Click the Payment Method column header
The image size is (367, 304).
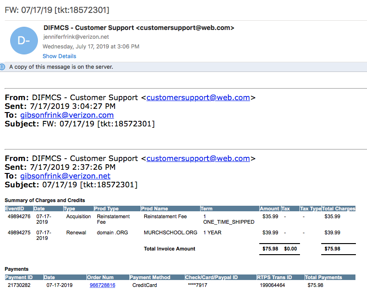click(x=150, y=277)
